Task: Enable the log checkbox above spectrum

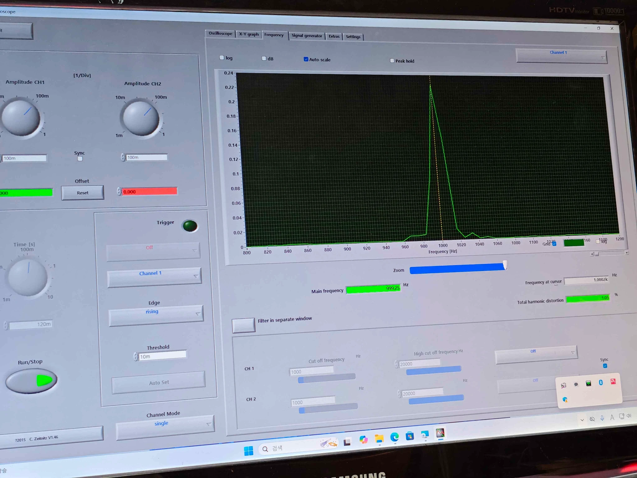Action: tap(222, 58)
